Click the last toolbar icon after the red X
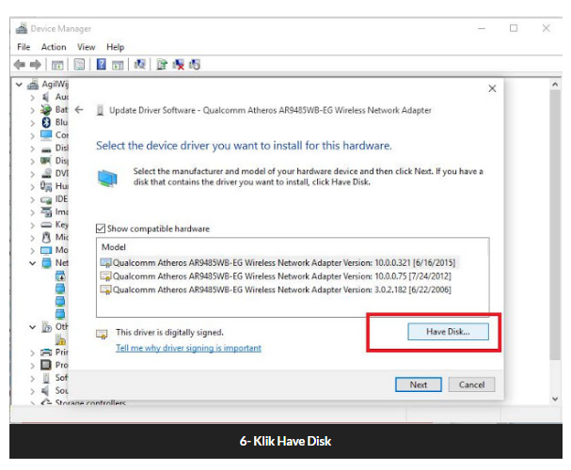This screenshot has width=571, height=470. pyautogui.click(x=195, y=64)
